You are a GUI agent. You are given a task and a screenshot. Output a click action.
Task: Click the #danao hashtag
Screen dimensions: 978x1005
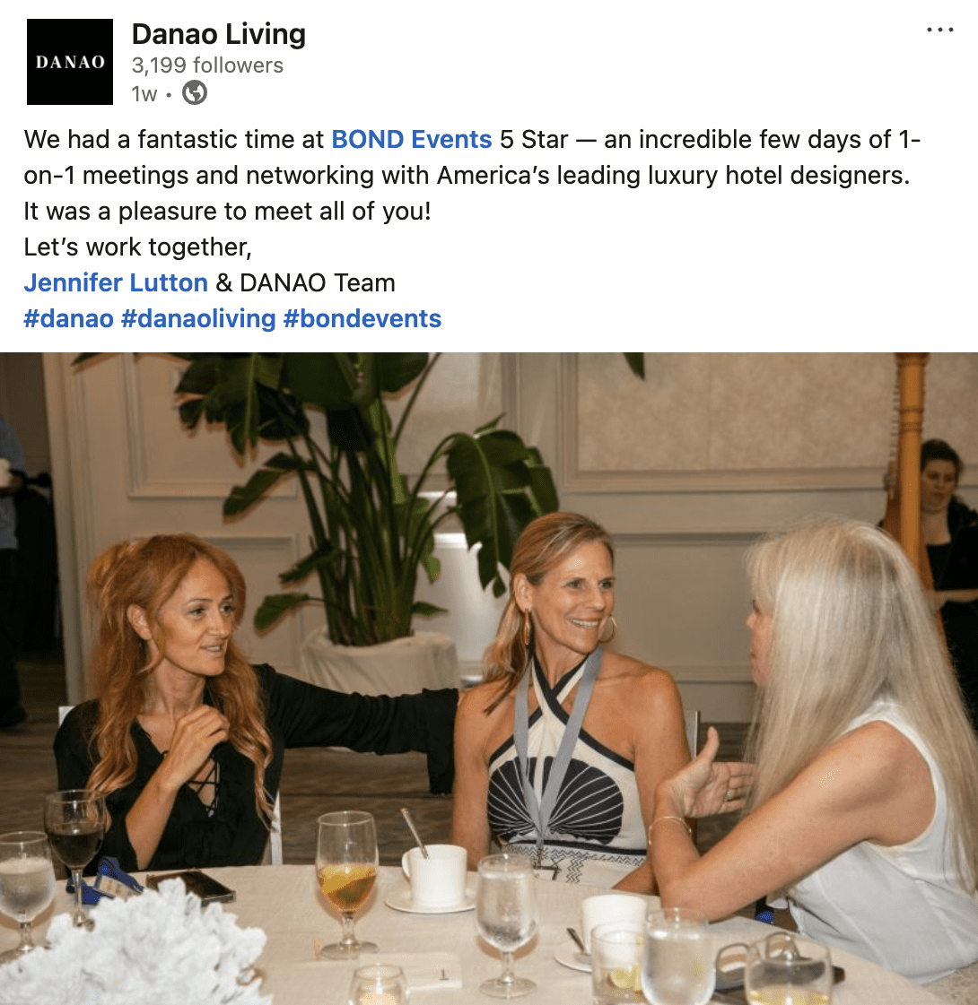tap(68, 318)
